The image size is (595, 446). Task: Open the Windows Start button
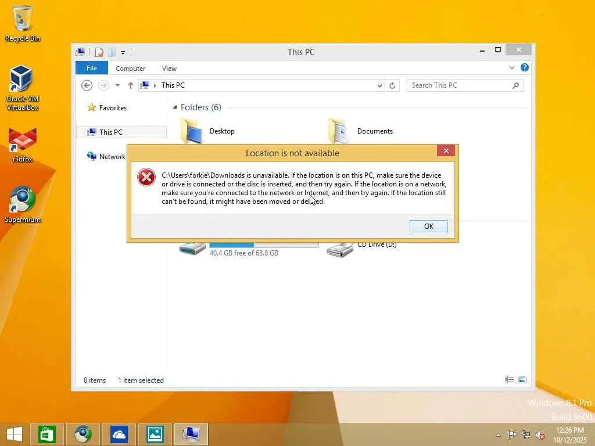[15, 434]
